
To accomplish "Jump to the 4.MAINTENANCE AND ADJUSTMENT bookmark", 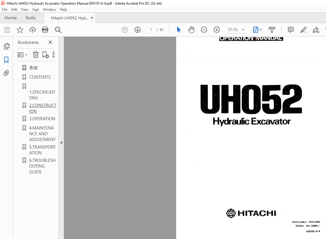I will point(42,134).
